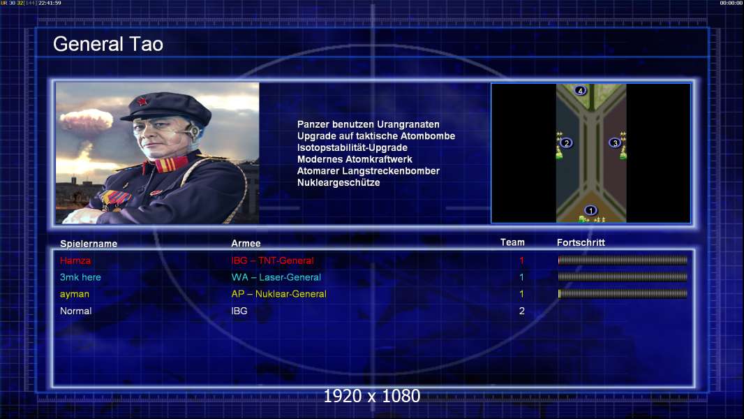744x419 pixels.
Task: Click start position marker 3 on the minimap
Action: [x=615, y=142]
